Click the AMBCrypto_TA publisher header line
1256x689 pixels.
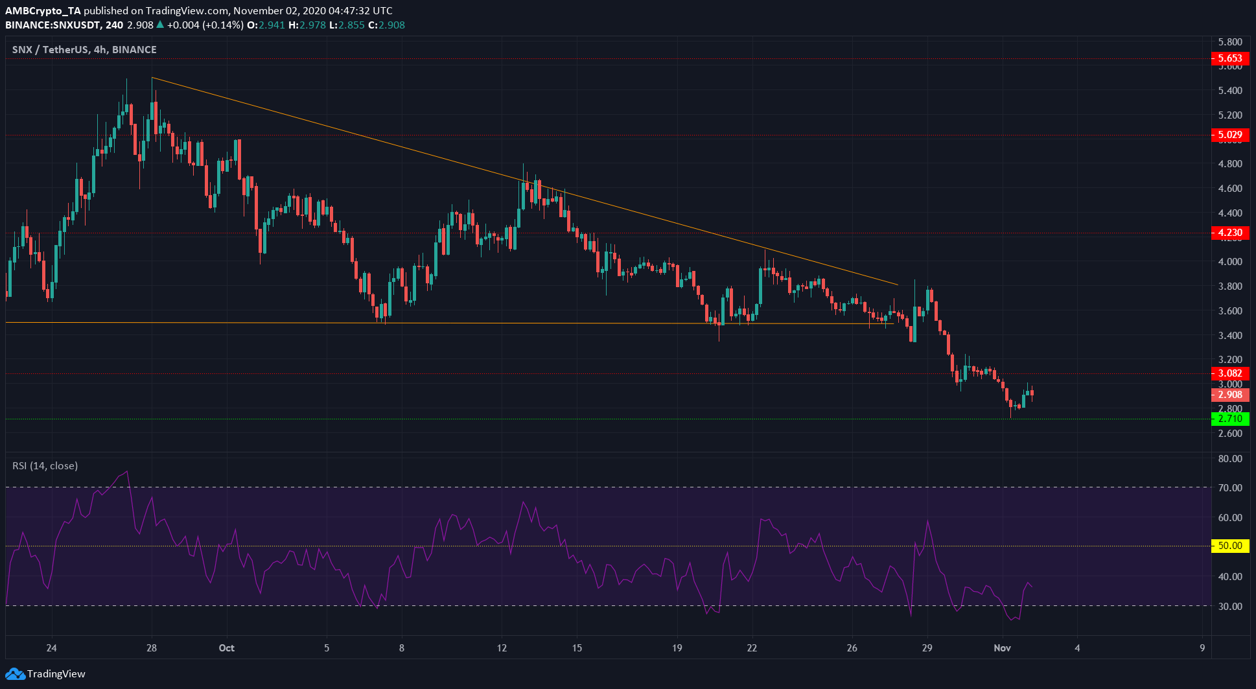point(198,10)
